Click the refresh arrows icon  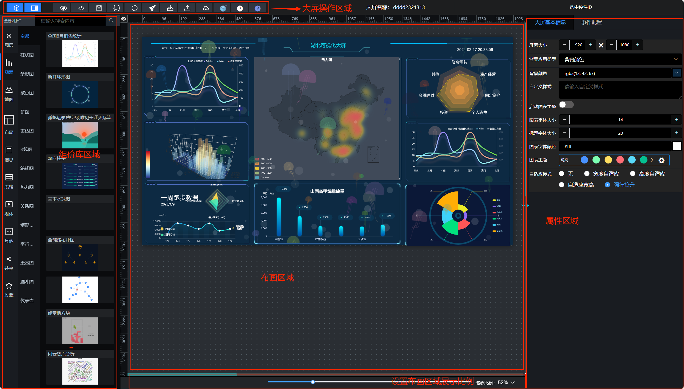pos(134,8)
